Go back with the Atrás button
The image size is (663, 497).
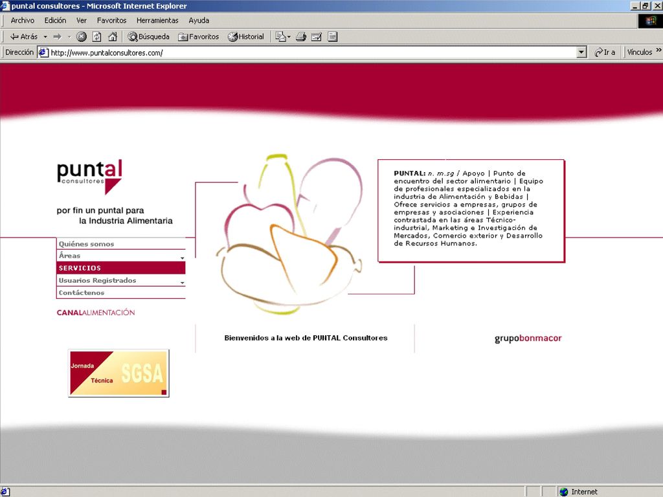click(x=24, y=37)
